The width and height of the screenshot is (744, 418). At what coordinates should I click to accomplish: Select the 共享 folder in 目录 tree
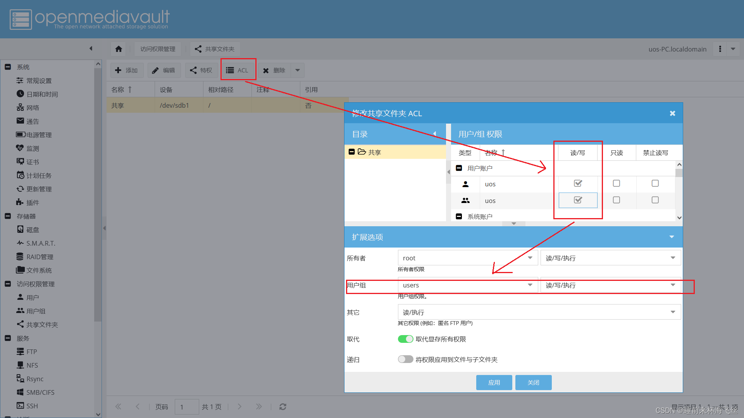(x=395, y=152)
